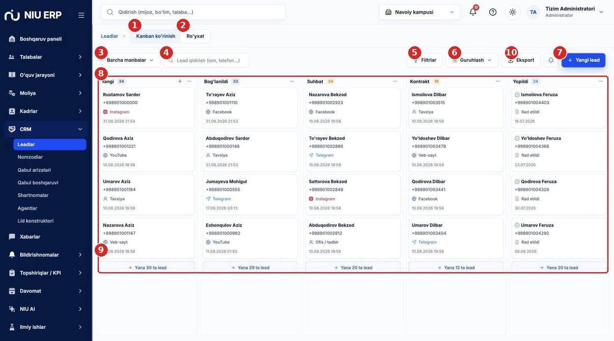Click the Boshqaruv paneli home icon
This screenshot has height=341, width=614.
pos(12,39)
